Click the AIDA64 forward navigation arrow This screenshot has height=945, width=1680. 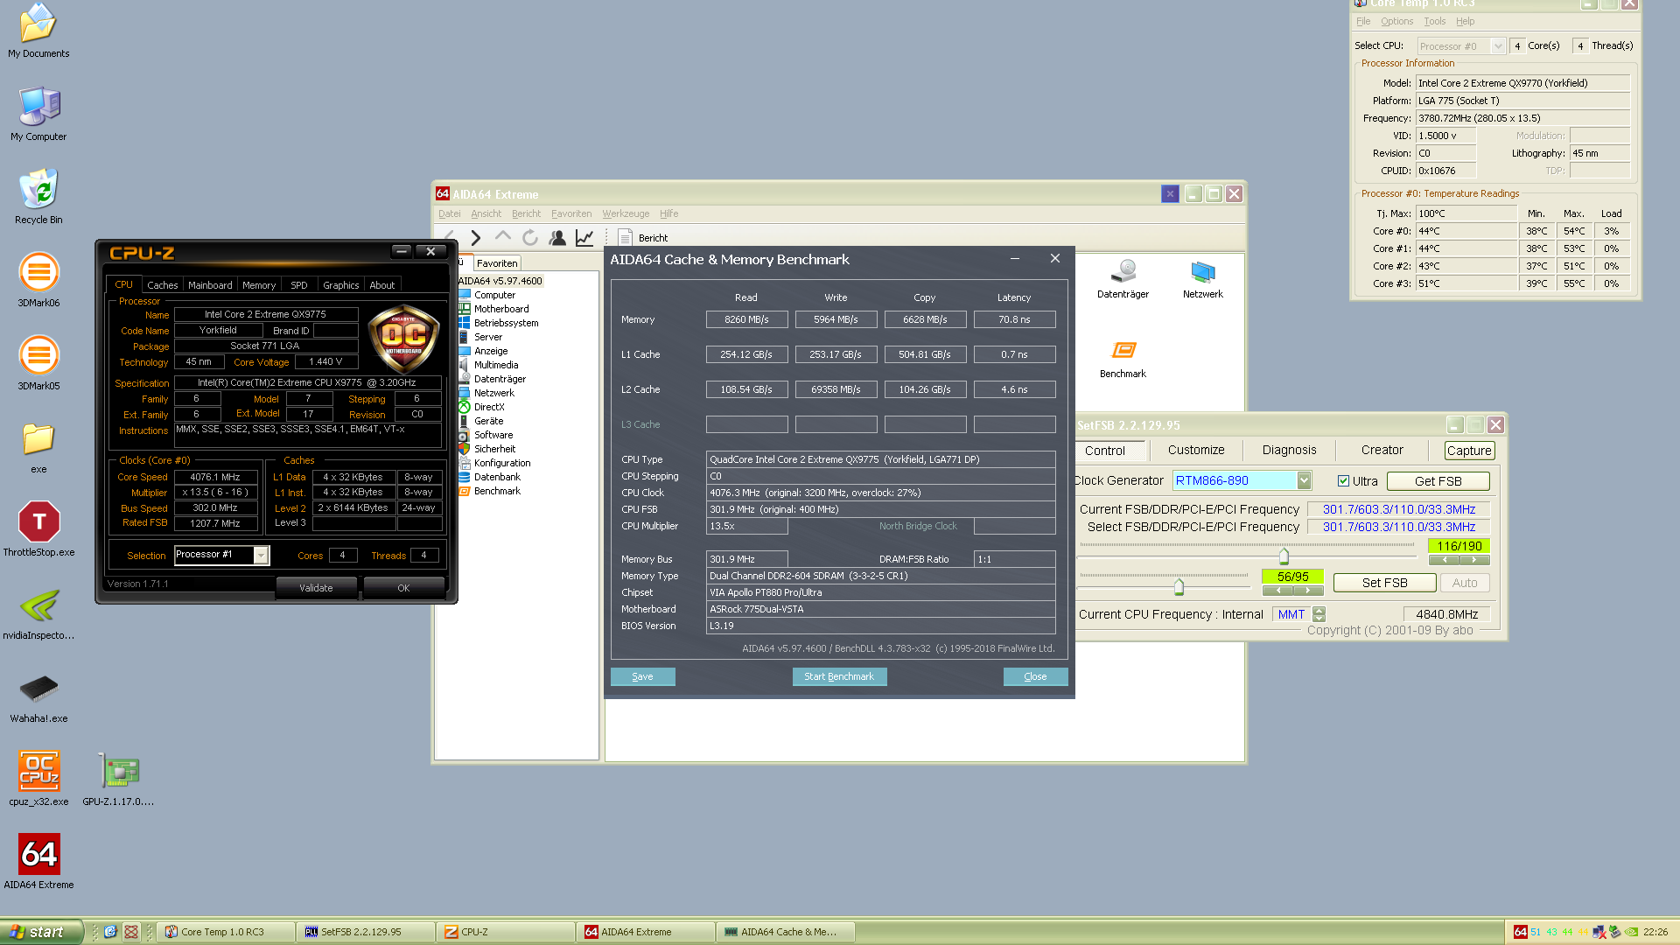(x=475, y=237)
